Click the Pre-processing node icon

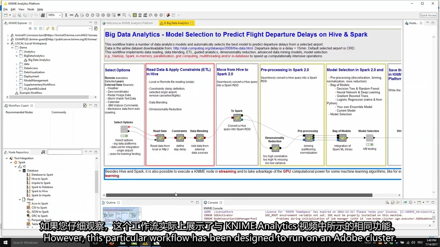tap(309, 138)
